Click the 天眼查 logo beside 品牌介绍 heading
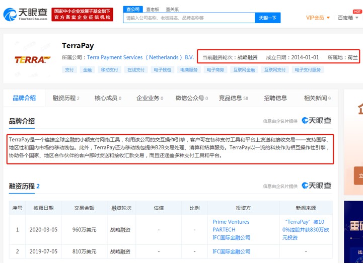Screen dimensions: 363x264 pyautogui.click(x=317, y=121)
